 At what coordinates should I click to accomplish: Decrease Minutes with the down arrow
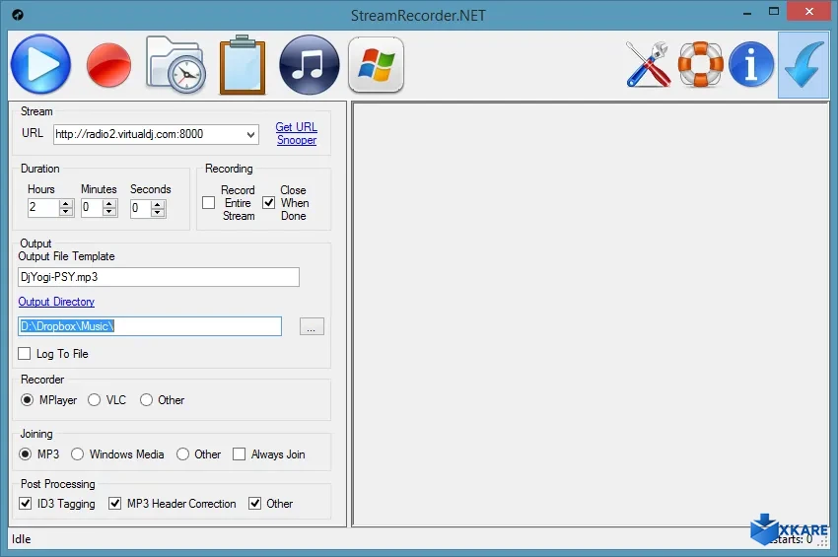pyautogui.click(x=109, y=212)
